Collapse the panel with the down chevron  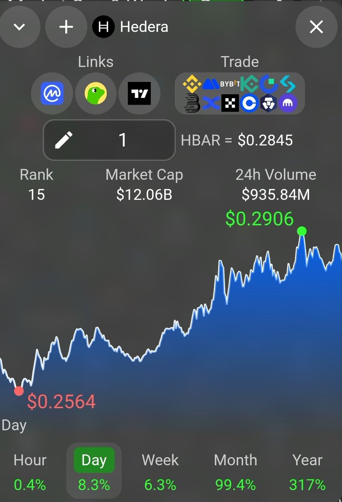[x=19, y=27]
